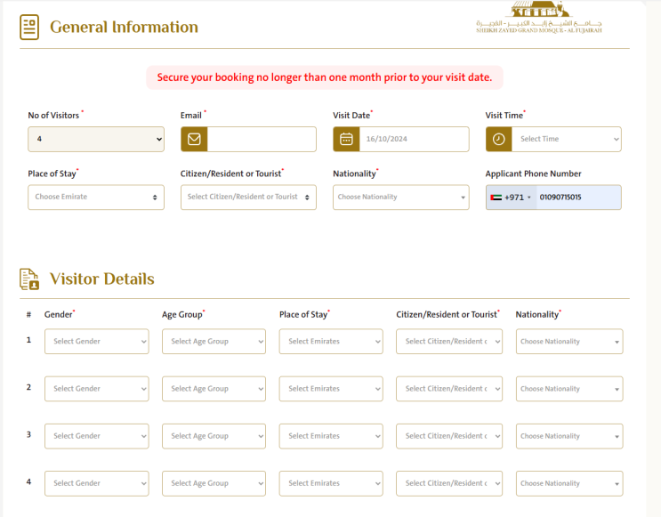Open Select Emirates dropdown for visitor 3
Screen dimensions: 661x517
click(331, 436)
